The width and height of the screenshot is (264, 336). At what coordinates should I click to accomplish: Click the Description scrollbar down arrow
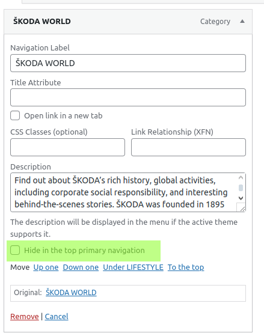[x=241, y=198]
